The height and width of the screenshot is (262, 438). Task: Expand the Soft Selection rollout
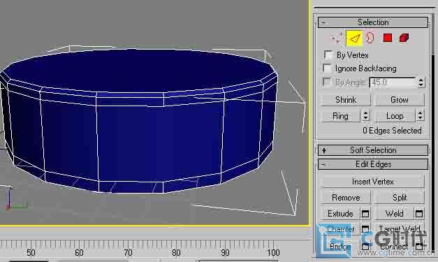(373, 150)
